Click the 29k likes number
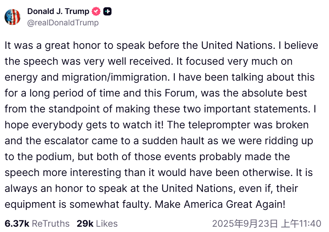Viewport: 329px width, 232px height. (x=85, y=224)
